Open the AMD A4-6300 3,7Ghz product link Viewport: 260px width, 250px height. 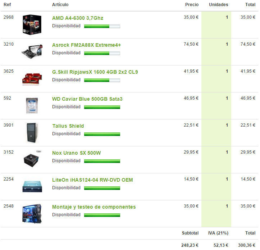pyautogui.click(x=78, y=18)
